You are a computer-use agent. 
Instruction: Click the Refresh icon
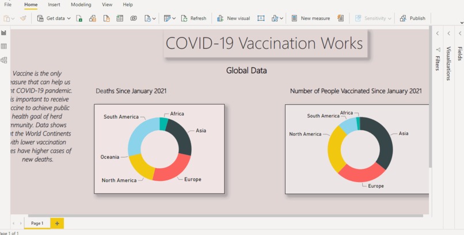click(184, 18)
